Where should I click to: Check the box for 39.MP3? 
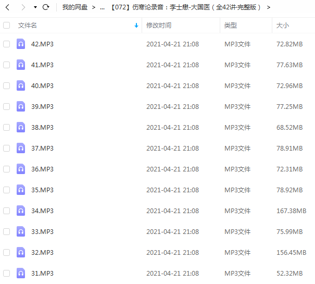pyautogui.click(x=6, y=107)
